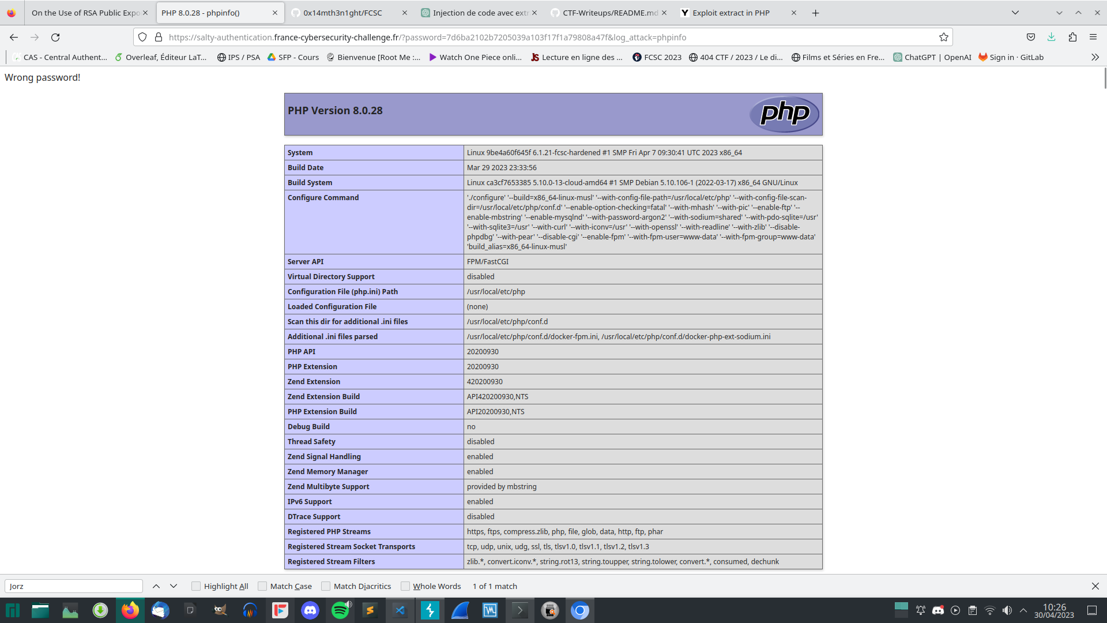Show more bookmarks chevron
Image resolution: width=1107 pixels, height=623 pixels.
point(1095,57)
